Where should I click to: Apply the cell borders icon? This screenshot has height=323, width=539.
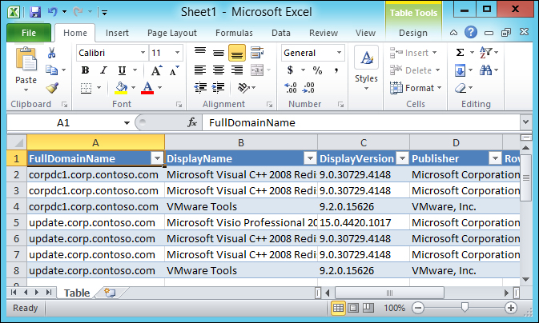(86, 88)
